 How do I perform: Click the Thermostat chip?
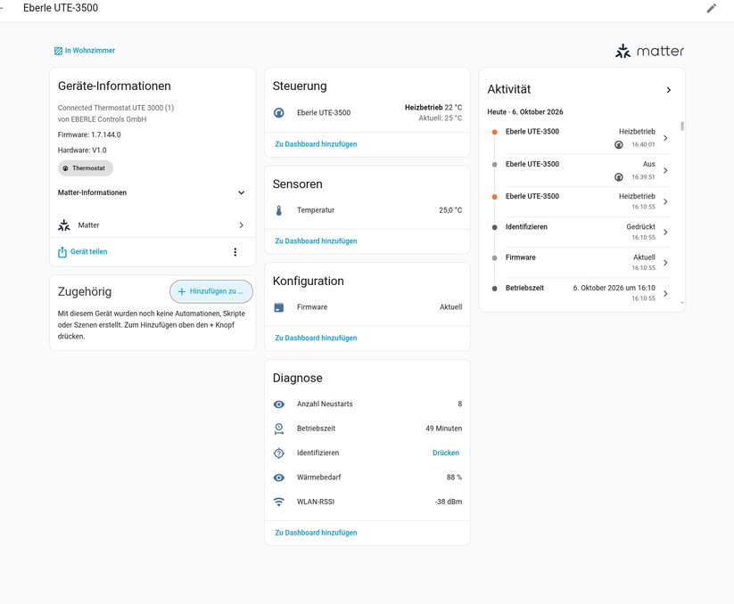click(x=86, y=168)
